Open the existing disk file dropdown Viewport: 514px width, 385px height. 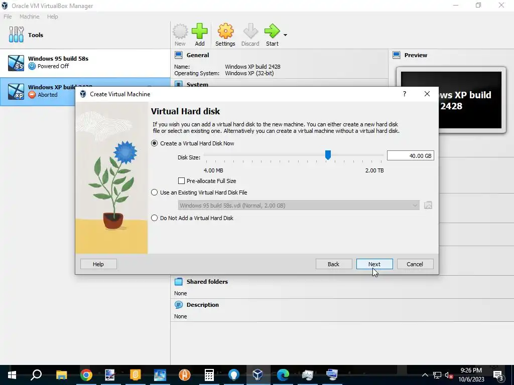299,205
